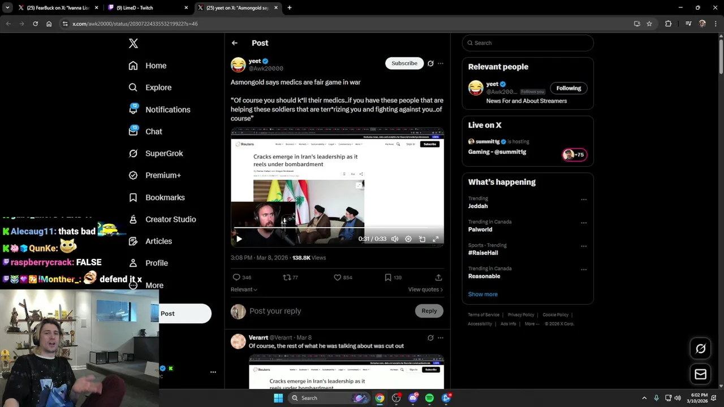Show hidden system tray icons

644,398
